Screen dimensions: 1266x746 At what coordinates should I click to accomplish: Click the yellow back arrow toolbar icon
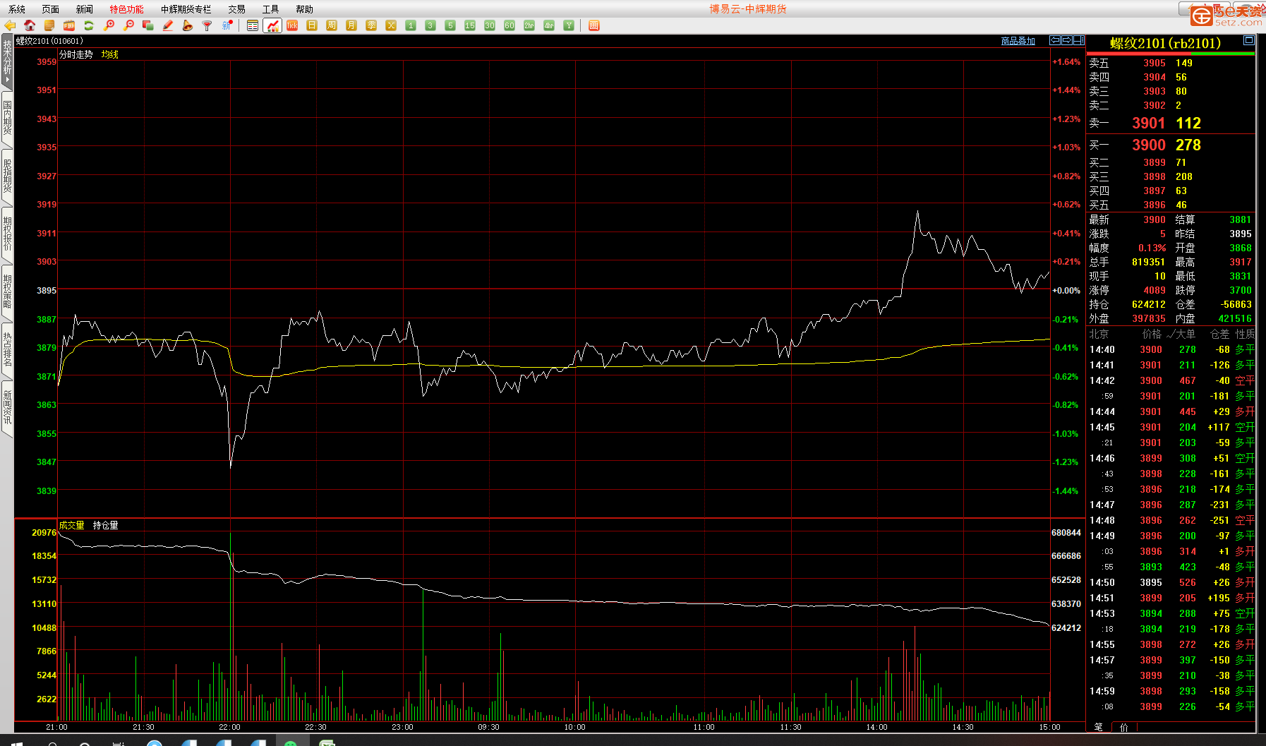coord(10,25)
